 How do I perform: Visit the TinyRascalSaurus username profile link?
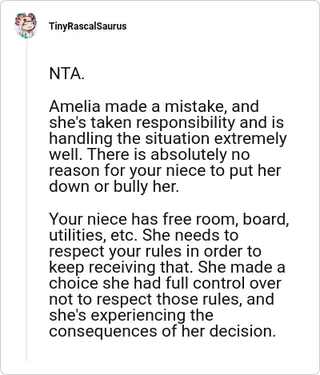tap(88, 26)
